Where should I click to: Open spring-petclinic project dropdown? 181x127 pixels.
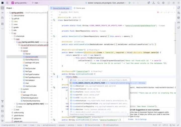(20, 3)
